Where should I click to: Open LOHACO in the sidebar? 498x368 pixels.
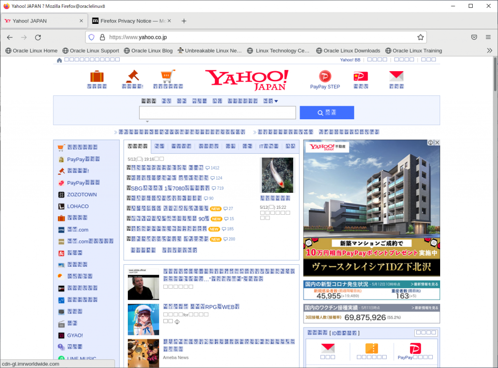point(78,206)
